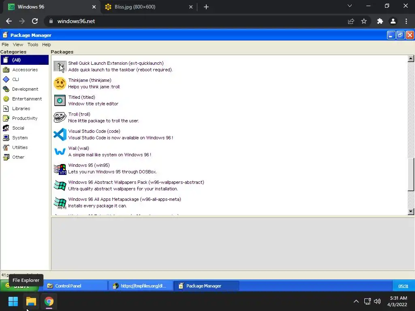Click the Social category icon
Screen dimensions: 415x311
(x=6, y=128)
